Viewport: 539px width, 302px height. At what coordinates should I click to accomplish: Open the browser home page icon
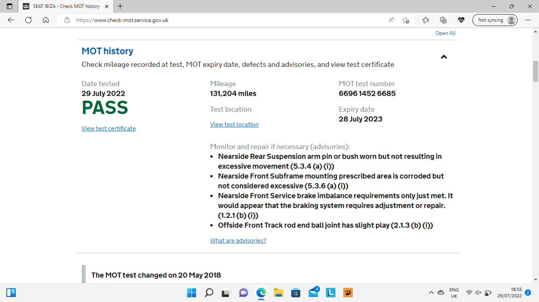(x=46, y=20)
